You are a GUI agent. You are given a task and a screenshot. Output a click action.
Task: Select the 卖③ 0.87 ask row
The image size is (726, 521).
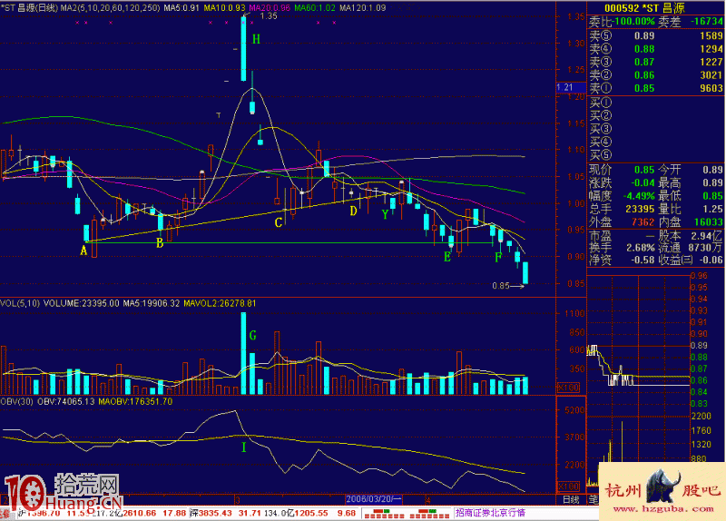(655, 62)
